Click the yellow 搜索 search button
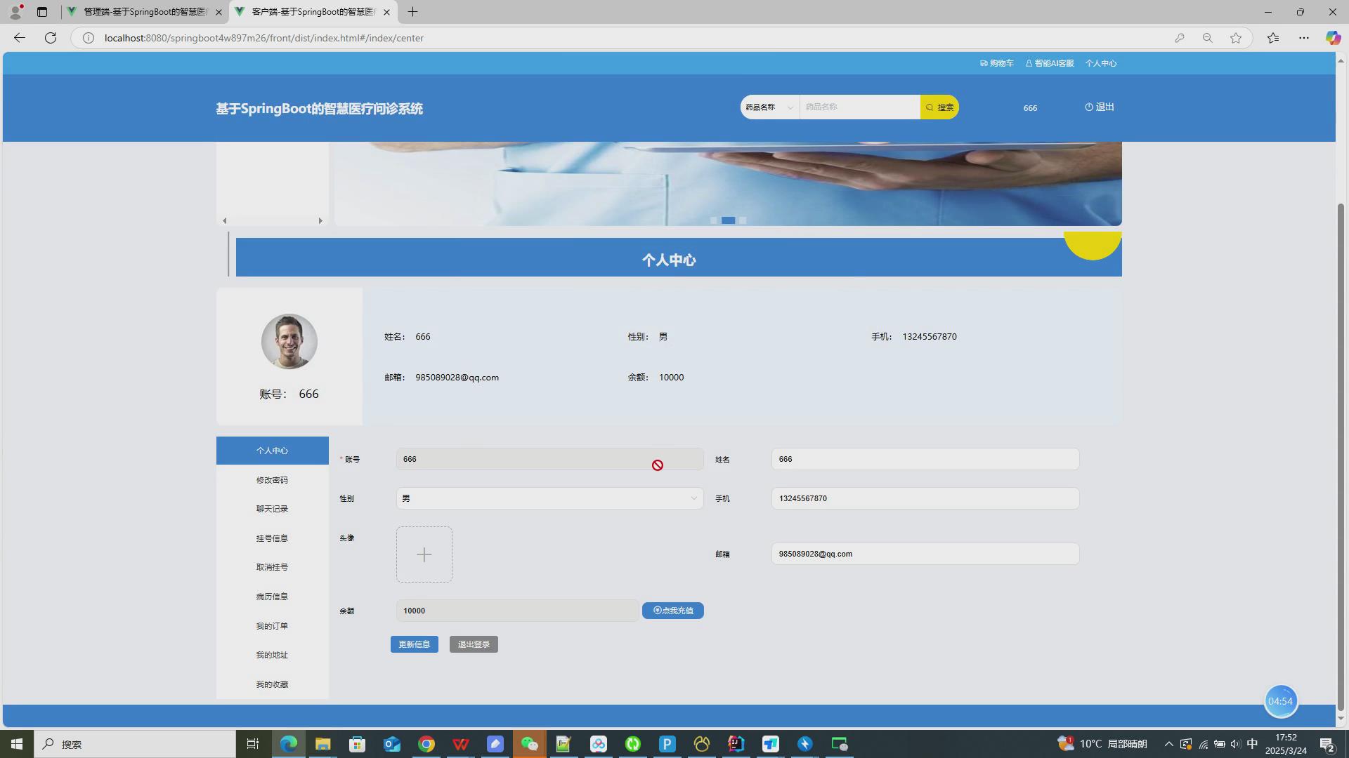 (939, 107)
